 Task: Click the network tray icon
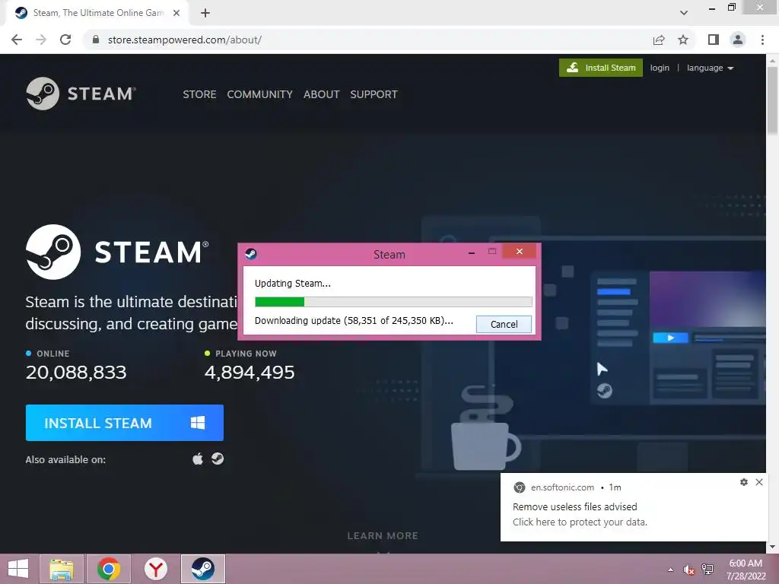click(x=707, y=570)
